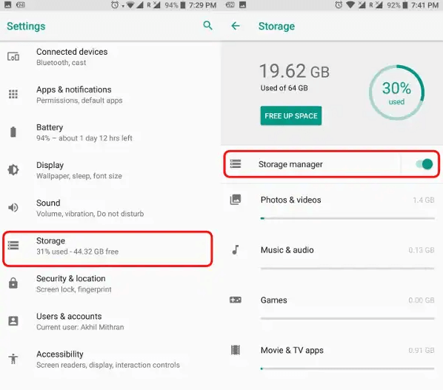
Task: Tap the 30% used circular progress ring
Action: (x=396, y=93)
